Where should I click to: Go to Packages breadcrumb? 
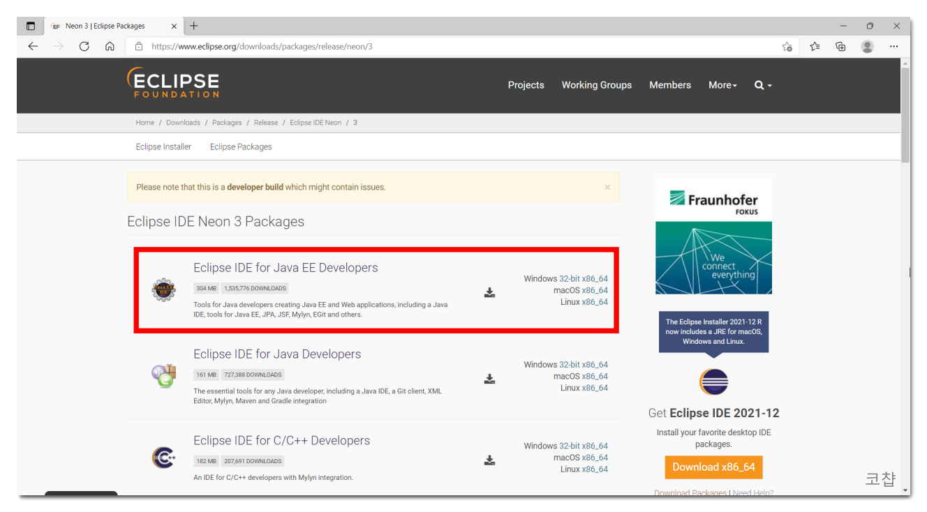tap(227, 123)
